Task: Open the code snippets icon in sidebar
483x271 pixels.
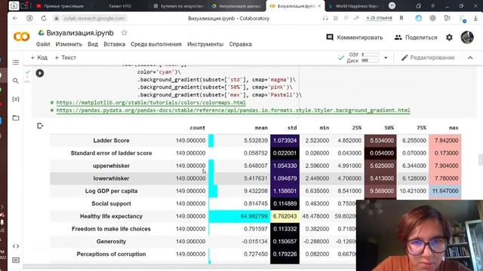Action: (16, 246)
